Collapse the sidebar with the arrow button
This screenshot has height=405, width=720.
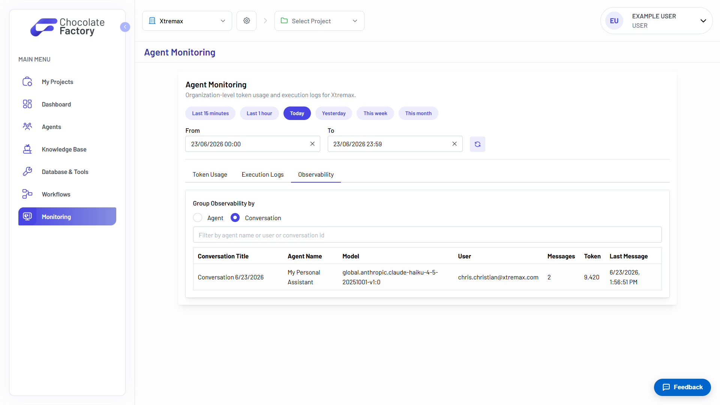click(125, 27)
